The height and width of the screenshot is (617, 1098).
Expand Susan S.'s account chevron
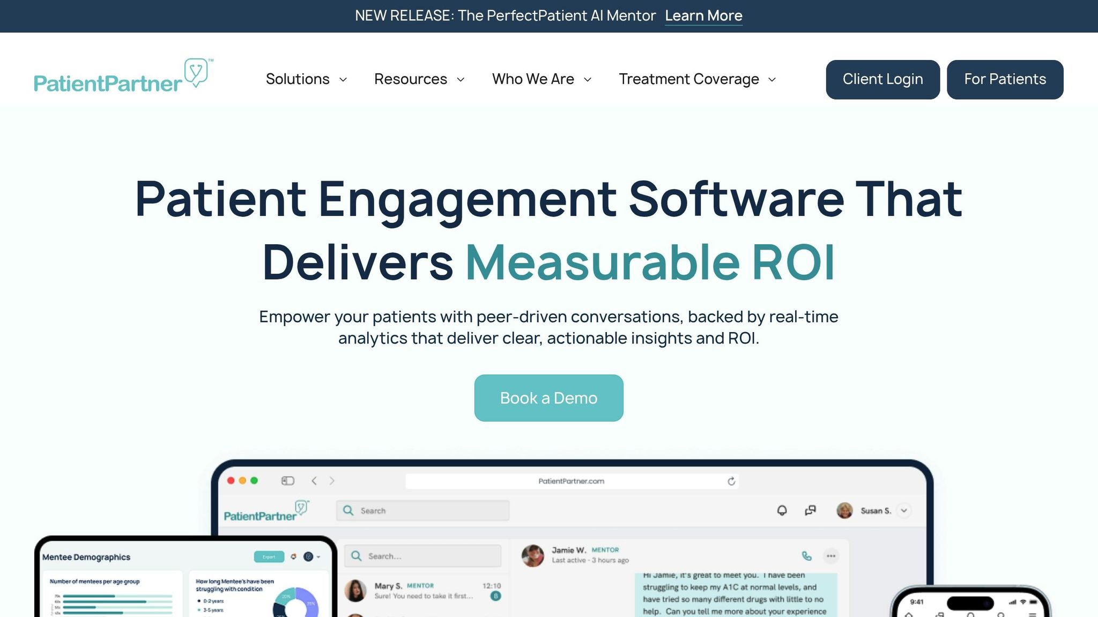904,510
